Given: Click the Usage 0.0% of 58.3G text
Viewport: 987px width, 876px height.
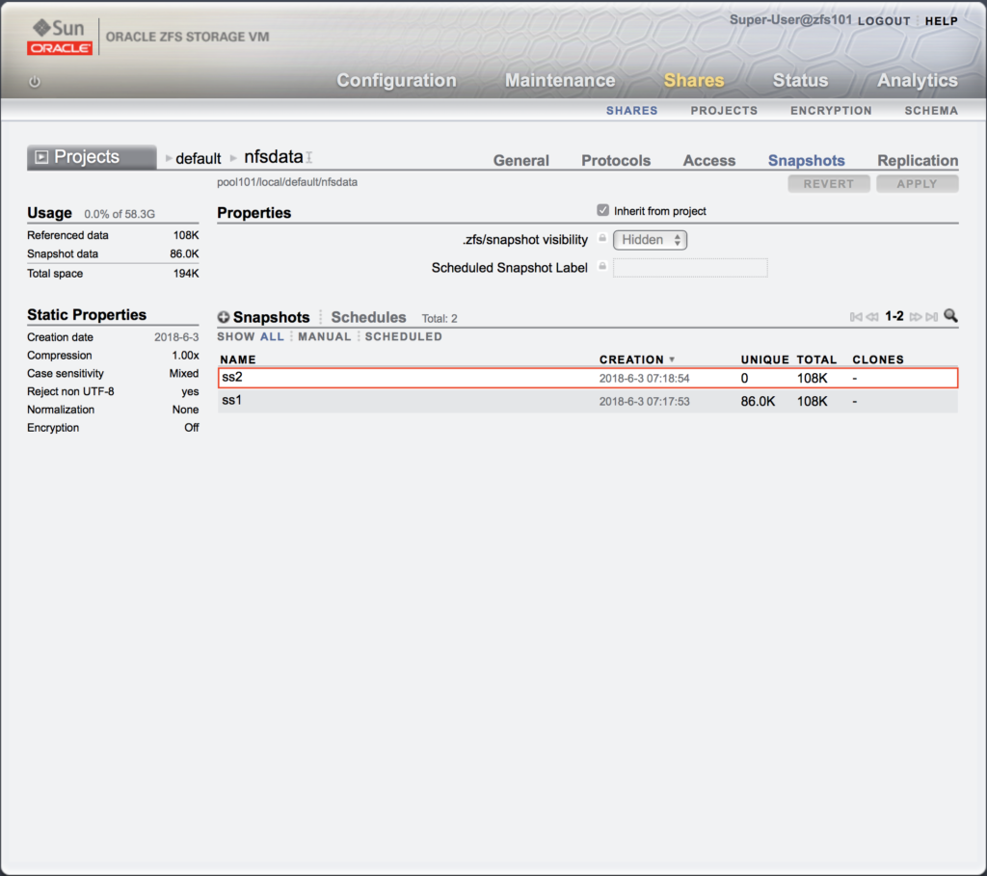Looking at the screenshot, I should coord(92,213).
